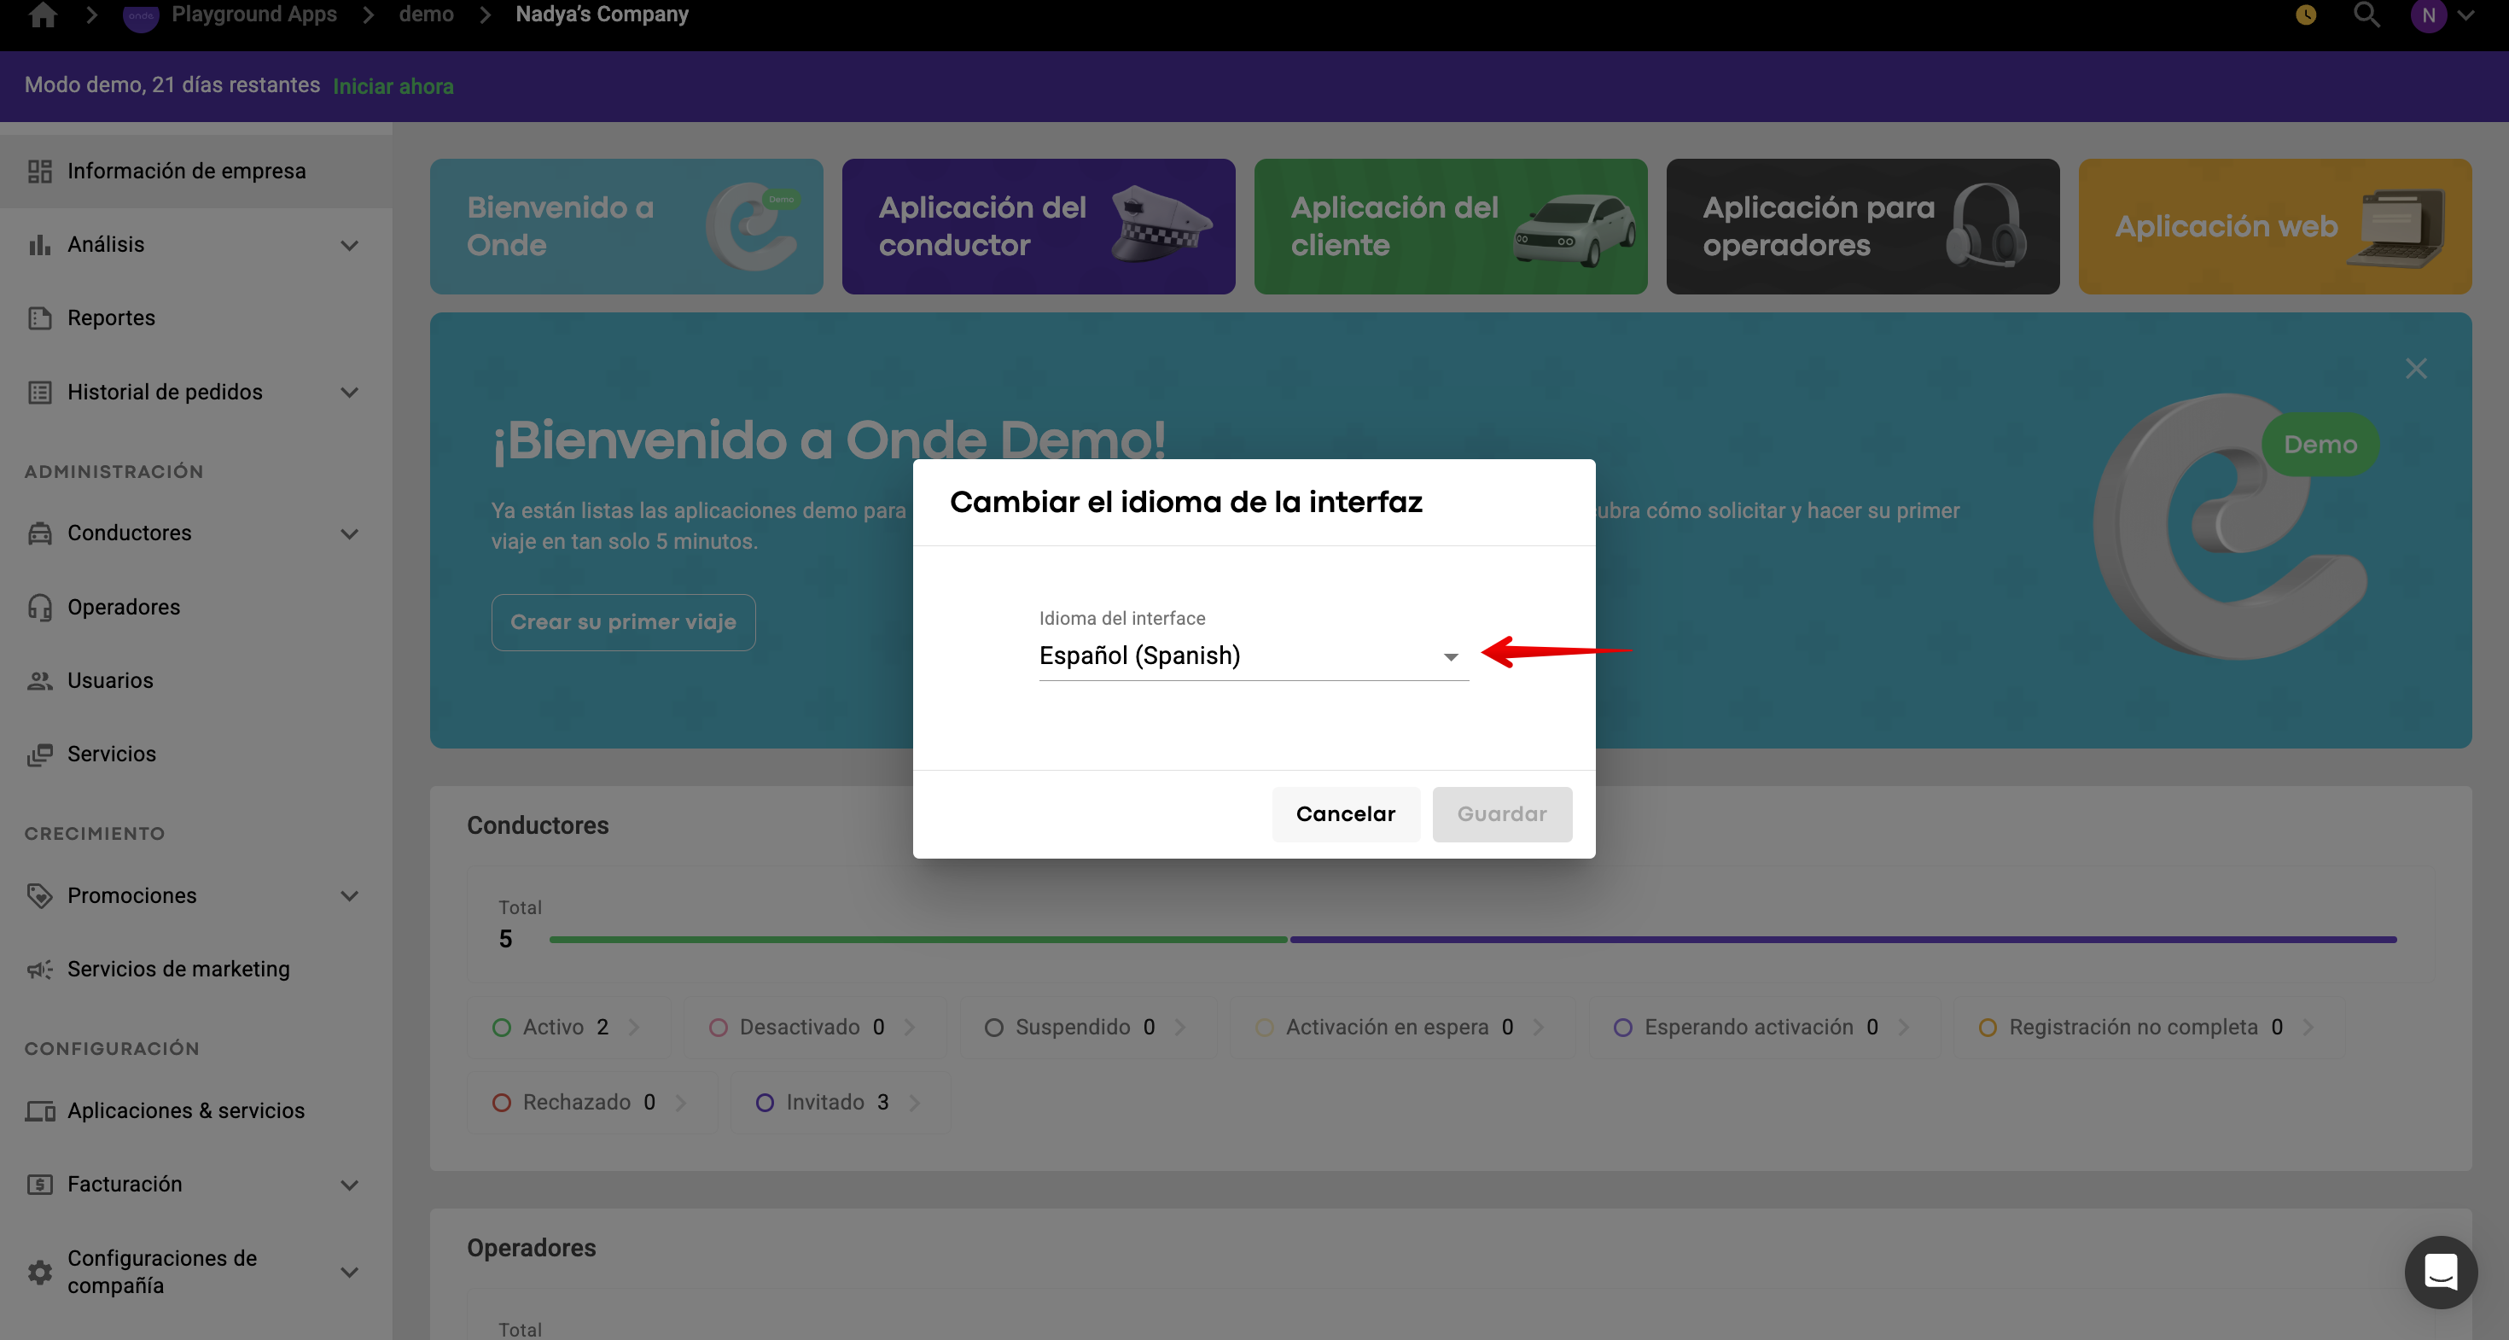Click the Operadores headset icon in sidebar
Image resolution: width=2509 pixels, height=1340 pixels.
point(40,607)
